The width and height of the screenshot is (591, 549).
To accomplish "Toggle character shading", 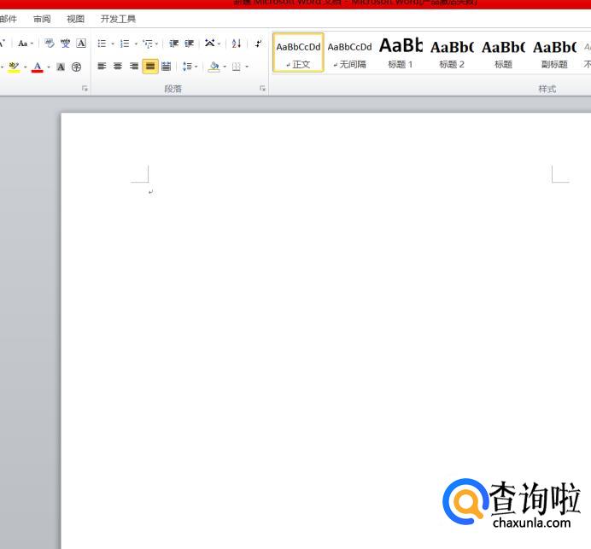I will [x=61, y=67].
